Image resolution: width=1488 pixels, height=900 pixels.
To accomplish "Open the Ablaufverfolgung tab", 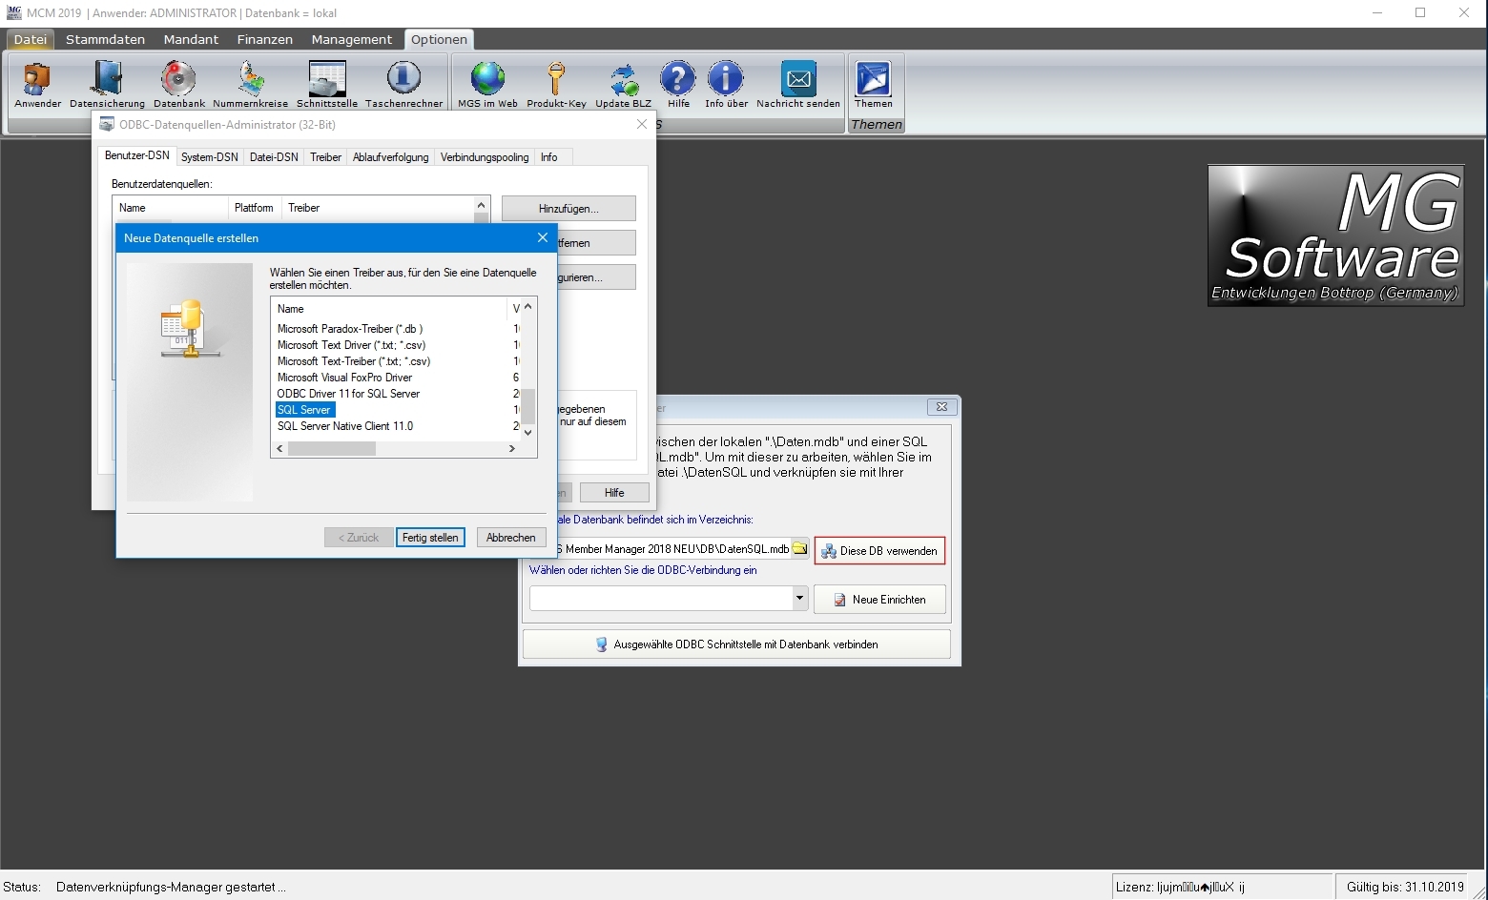I will click(390, 157).
